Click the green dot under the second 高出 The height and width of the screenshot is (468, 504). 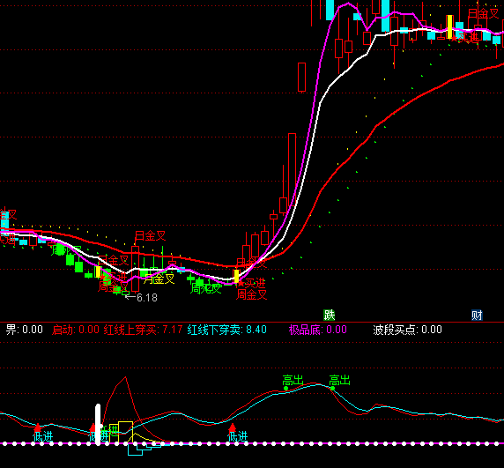coord(333,389)
